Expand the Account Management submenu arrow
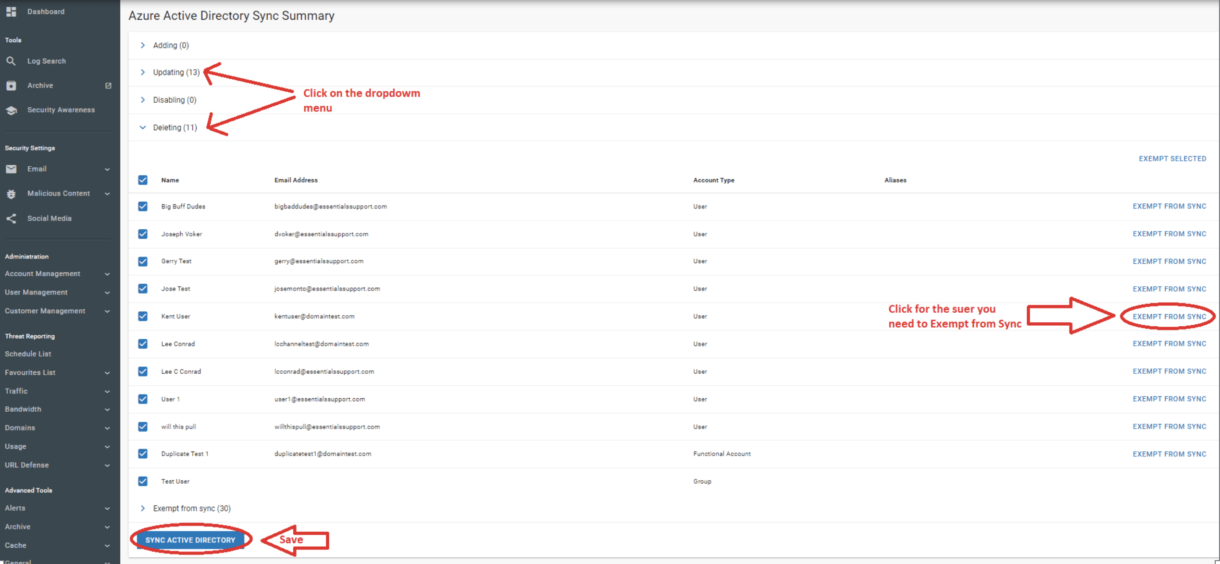 107,274
